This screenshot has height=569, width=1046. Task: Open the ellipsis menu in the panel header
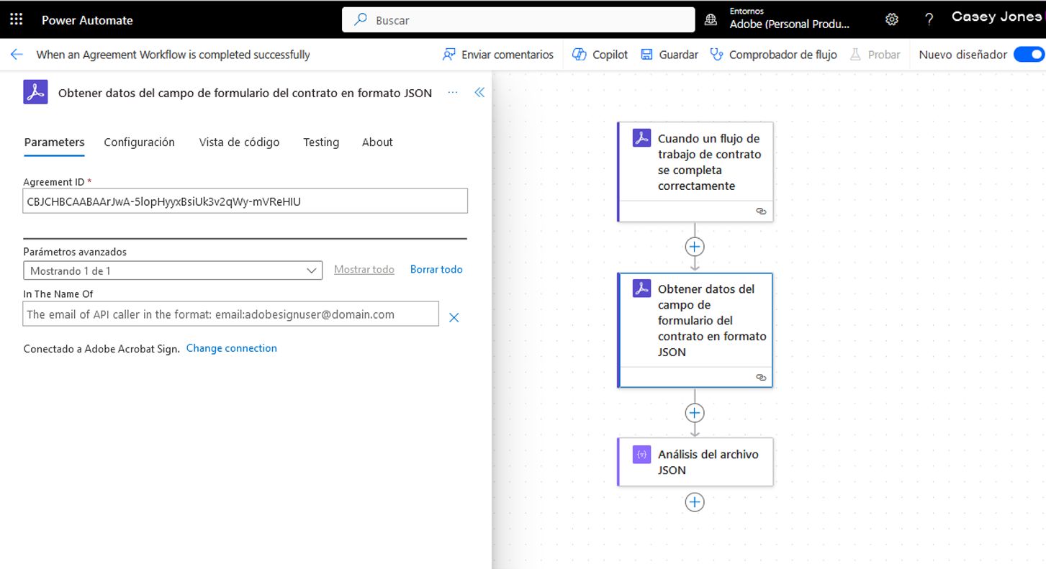coord(453,92)
